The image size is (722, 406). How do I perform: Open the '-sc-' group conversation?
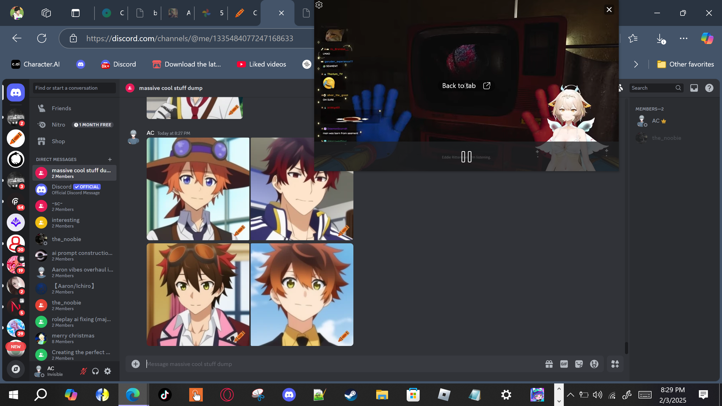coord(74,206)
